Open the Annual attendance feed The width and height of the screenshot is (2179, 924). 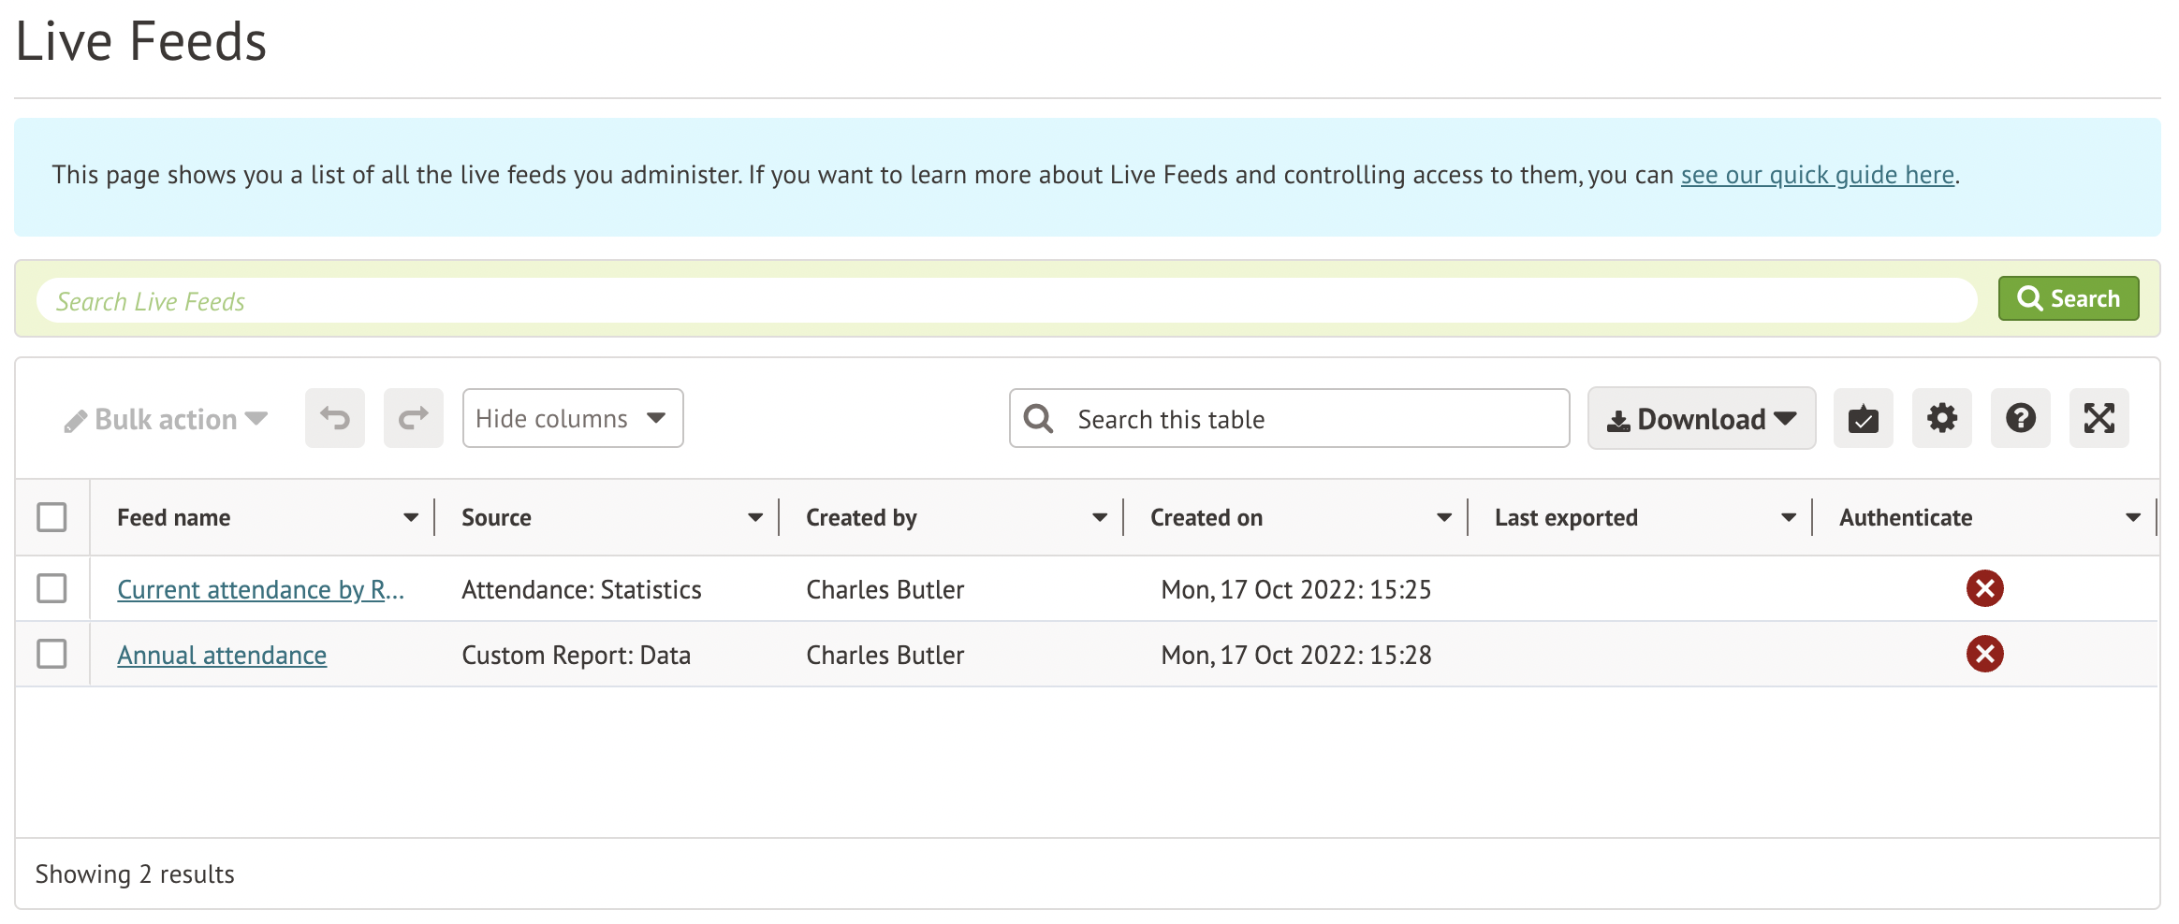click(x=222, y=655)
